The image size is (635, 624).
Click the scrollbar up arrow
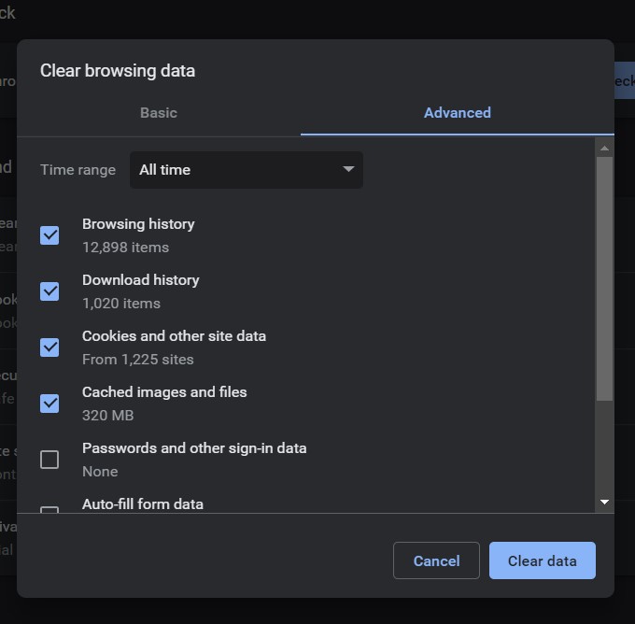coord(604,149)
